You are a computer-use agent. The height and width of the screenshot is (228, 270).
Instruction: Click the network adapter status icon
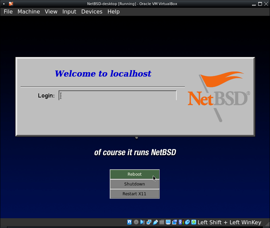tap(149, 222)
